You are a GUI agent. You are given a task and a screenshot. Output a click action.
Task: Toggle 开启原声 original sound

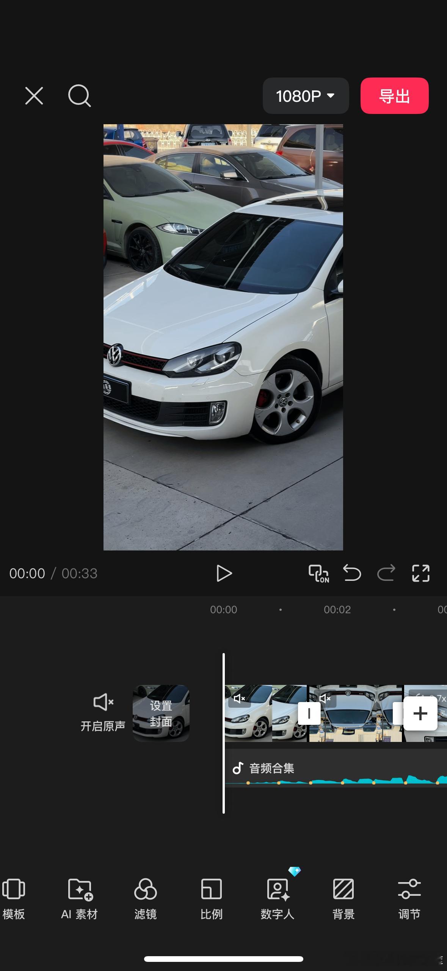tap(103, 713)
